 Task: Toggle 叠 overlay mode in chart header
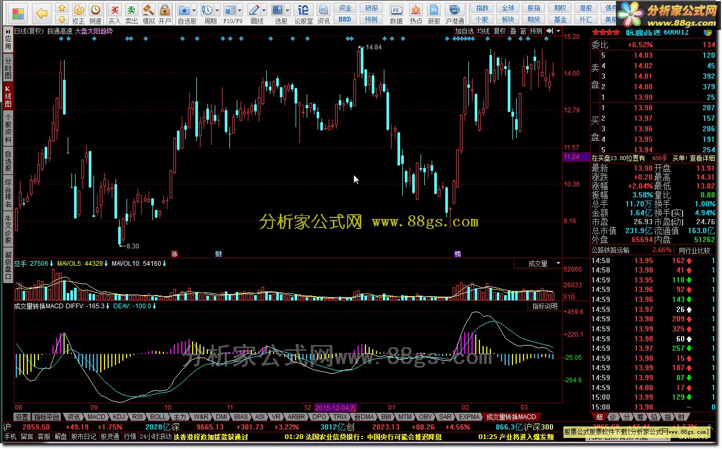[513, 31]
